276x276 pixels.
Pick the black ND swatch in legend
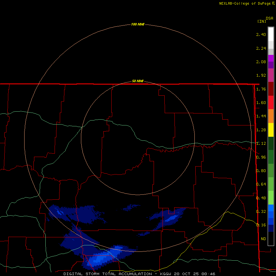click(271, 239)
